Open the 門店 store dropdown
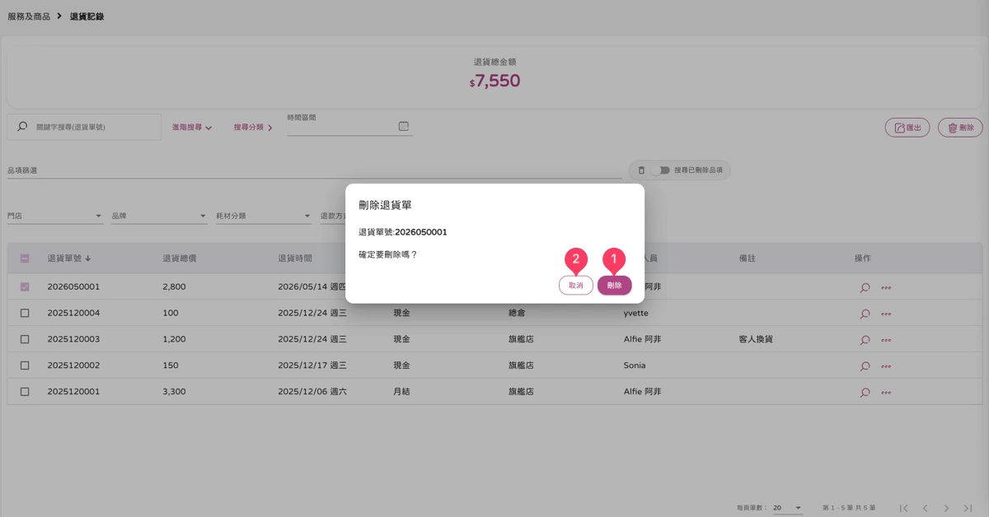 coord(54,216)
